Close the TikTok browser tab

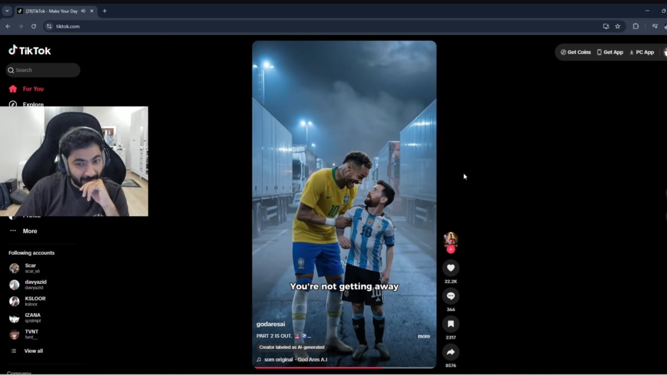[92, 11]
